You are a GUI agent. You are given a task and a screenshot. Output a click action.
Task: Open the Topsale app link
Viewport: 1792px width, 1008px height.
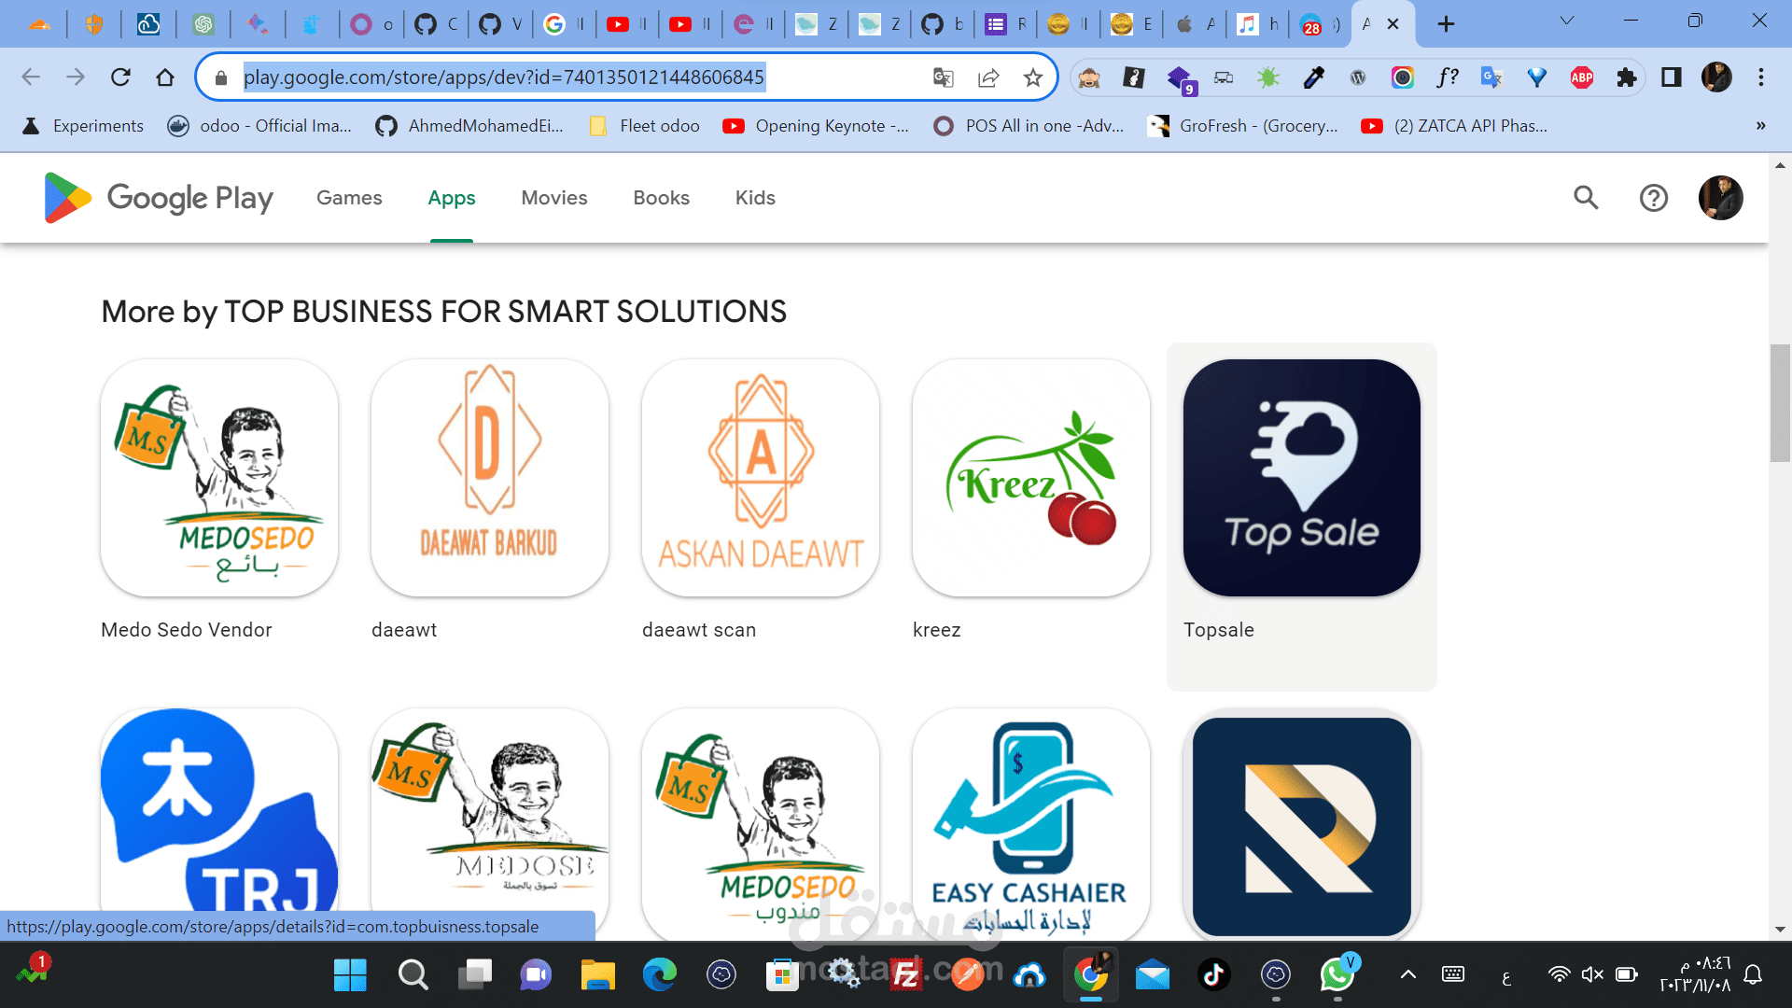coord(1301,478)
